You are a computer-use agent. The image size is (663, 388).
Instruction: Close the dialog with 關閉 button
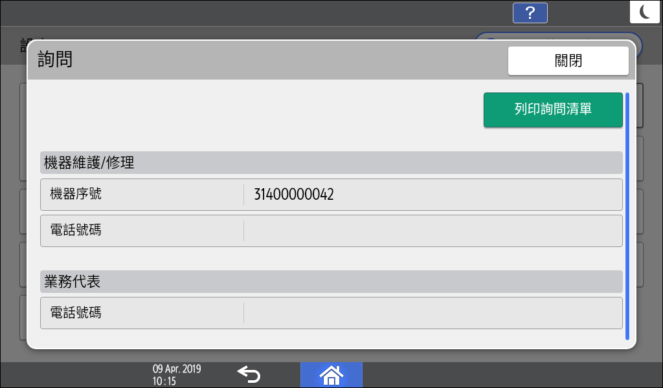pyautogui.click(x=568, y=61)
